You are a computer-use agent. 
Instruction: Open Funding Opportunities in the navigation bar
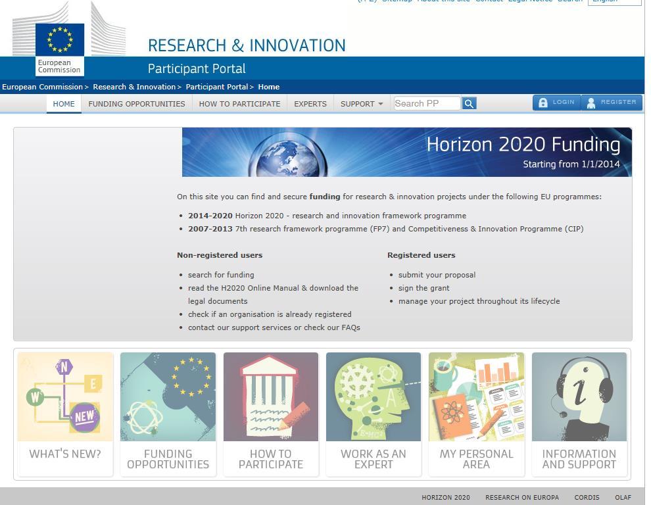tap(137, 104)
